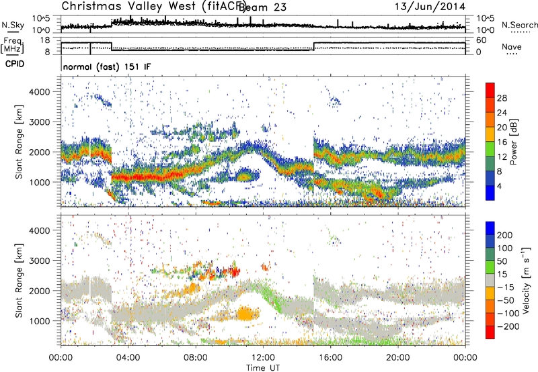Viewport: 538px width, 372px height.
Task: Click the 'Christmas Valley West (fitACF)' title
Action: click(154, 7)
